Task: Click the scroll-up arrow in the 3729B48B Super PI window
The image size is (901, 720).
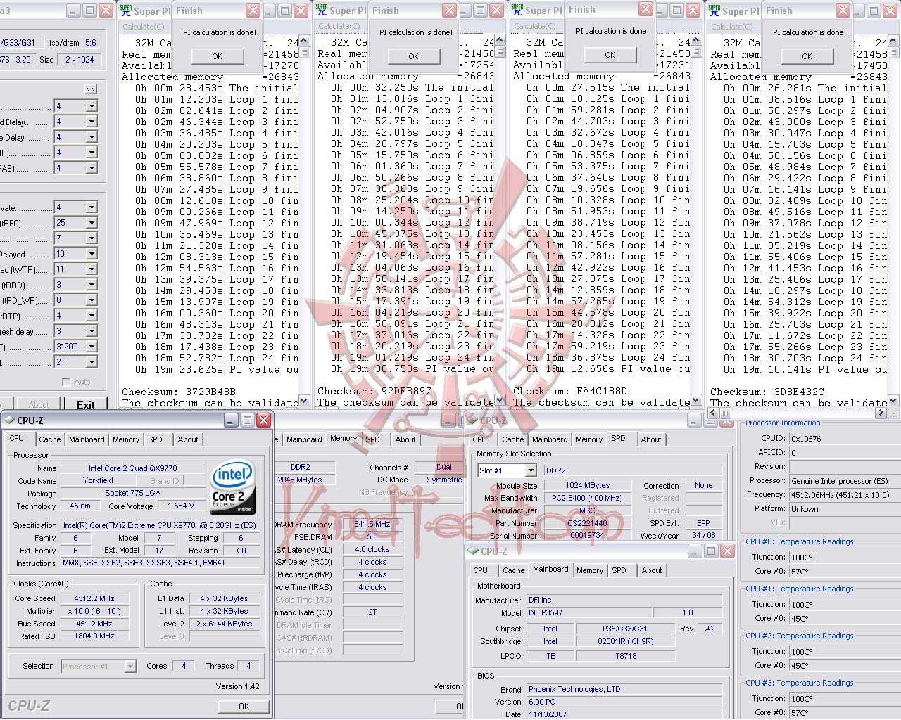Action: [304, 41]
